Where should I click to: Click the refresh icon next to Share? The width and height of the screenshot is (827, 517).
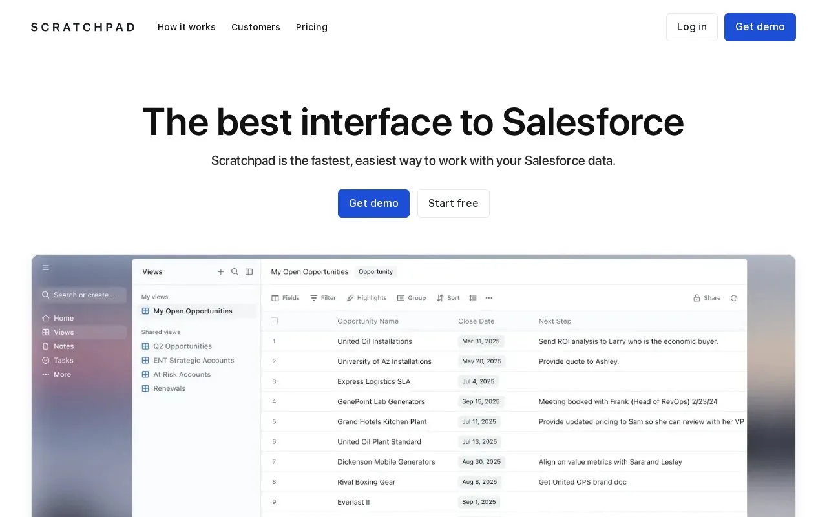[734, 298]
